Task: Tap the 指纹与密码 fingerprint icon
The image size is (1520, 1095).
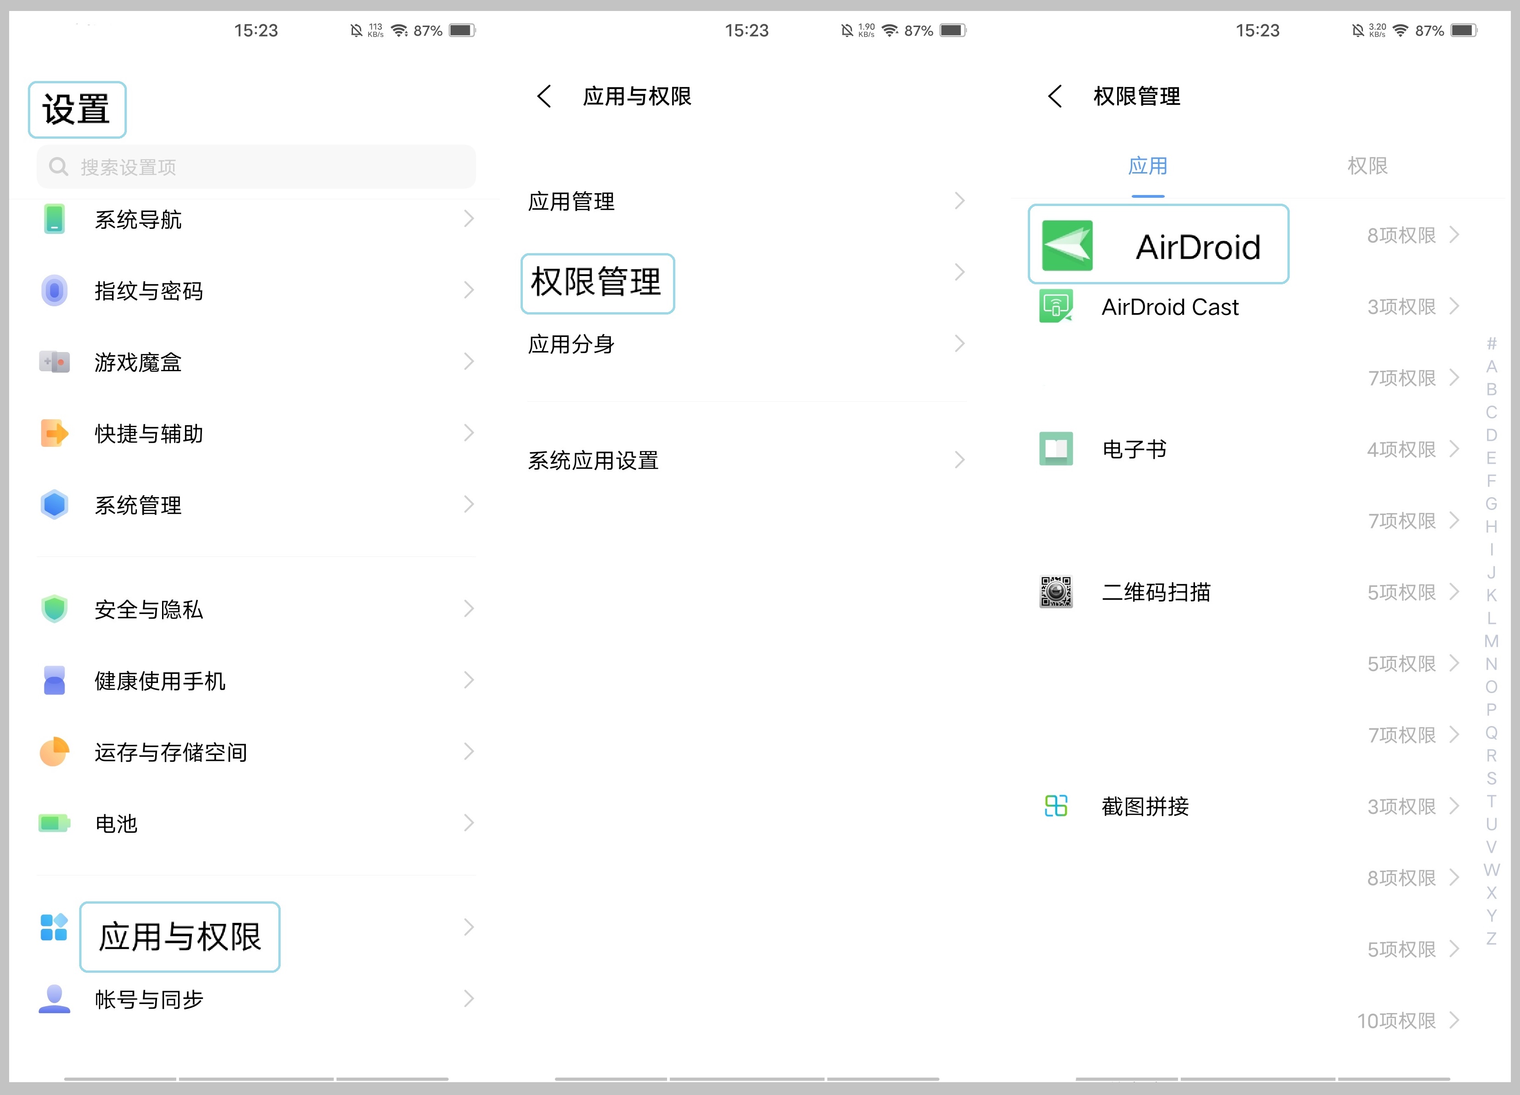Action: click(54, 290)
